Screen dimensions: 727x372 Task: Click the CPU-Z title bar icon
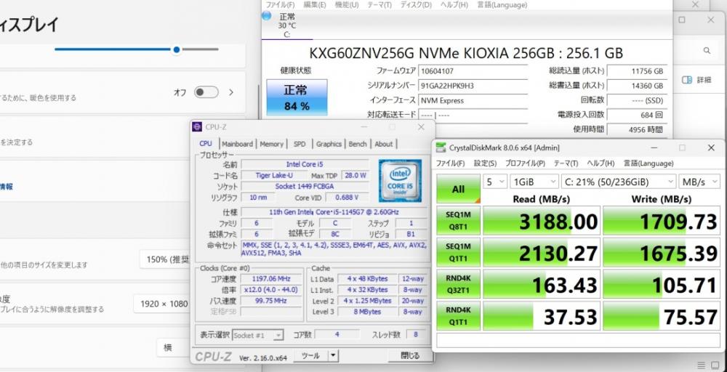click(198, 127)
